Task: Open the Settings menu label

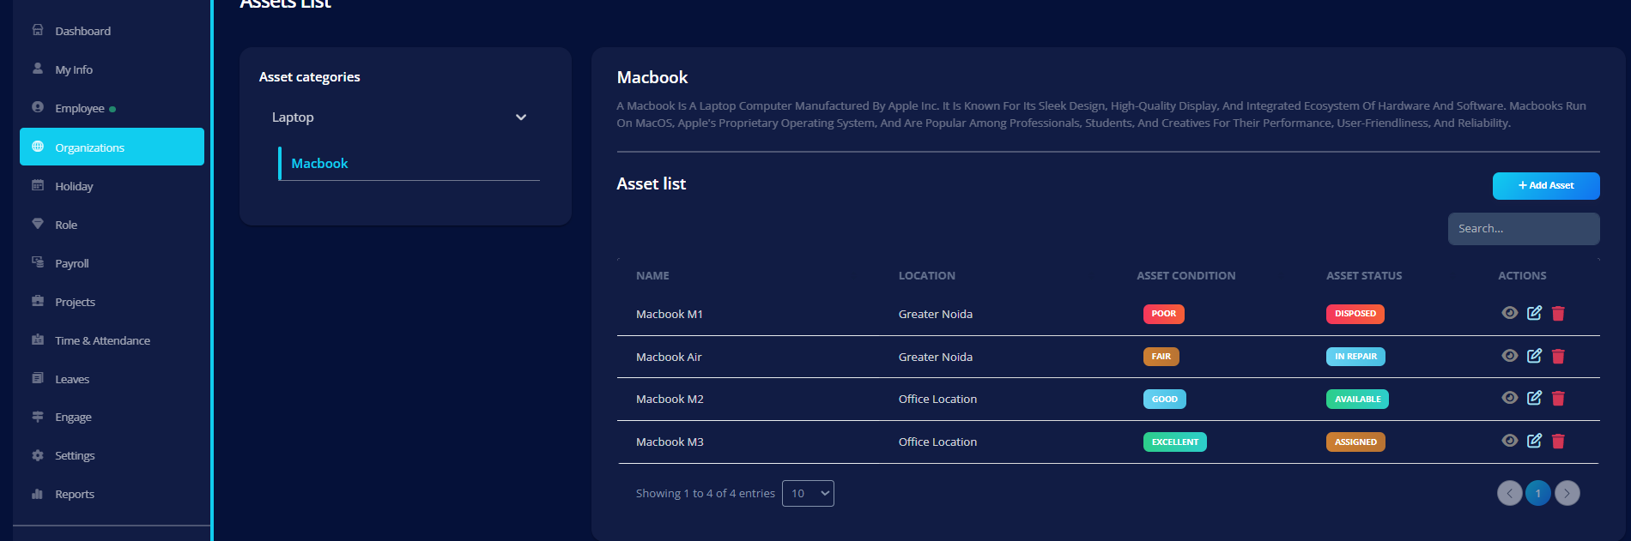Action: click(75, 456)
